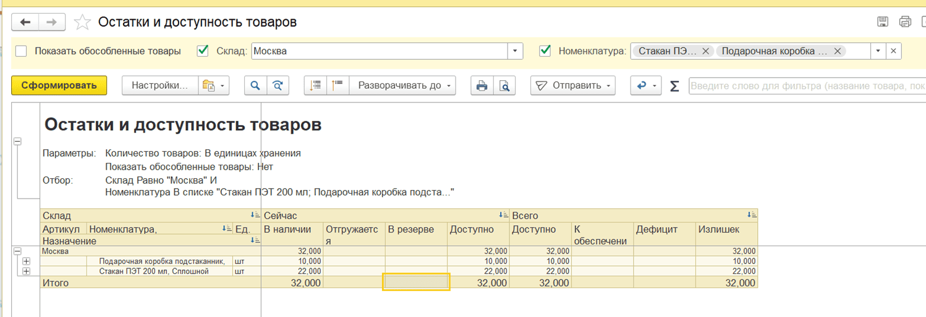The width and height of the screenshot is (926, 317).
Task: Toggle the Номенклатура filter checkbox
Action: click(x=545, y=51)
